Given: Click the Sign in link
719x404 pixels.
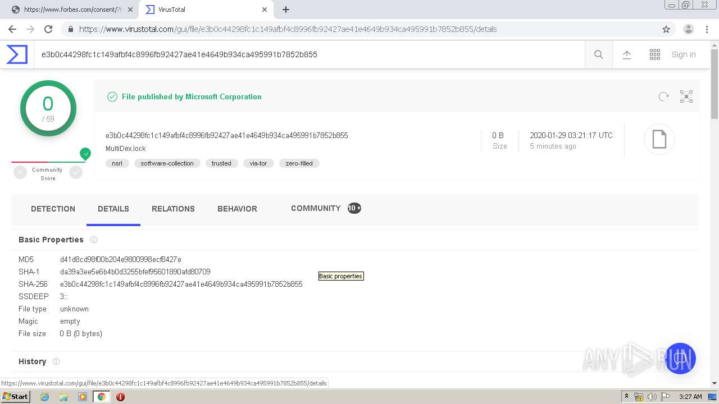Looking at the screenshot, I should (x=684, y=54).
